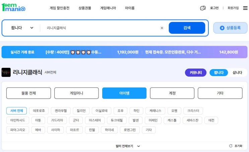Open 게임매니아 menu
Screen dimensions: 249x152
pos(108,8)
